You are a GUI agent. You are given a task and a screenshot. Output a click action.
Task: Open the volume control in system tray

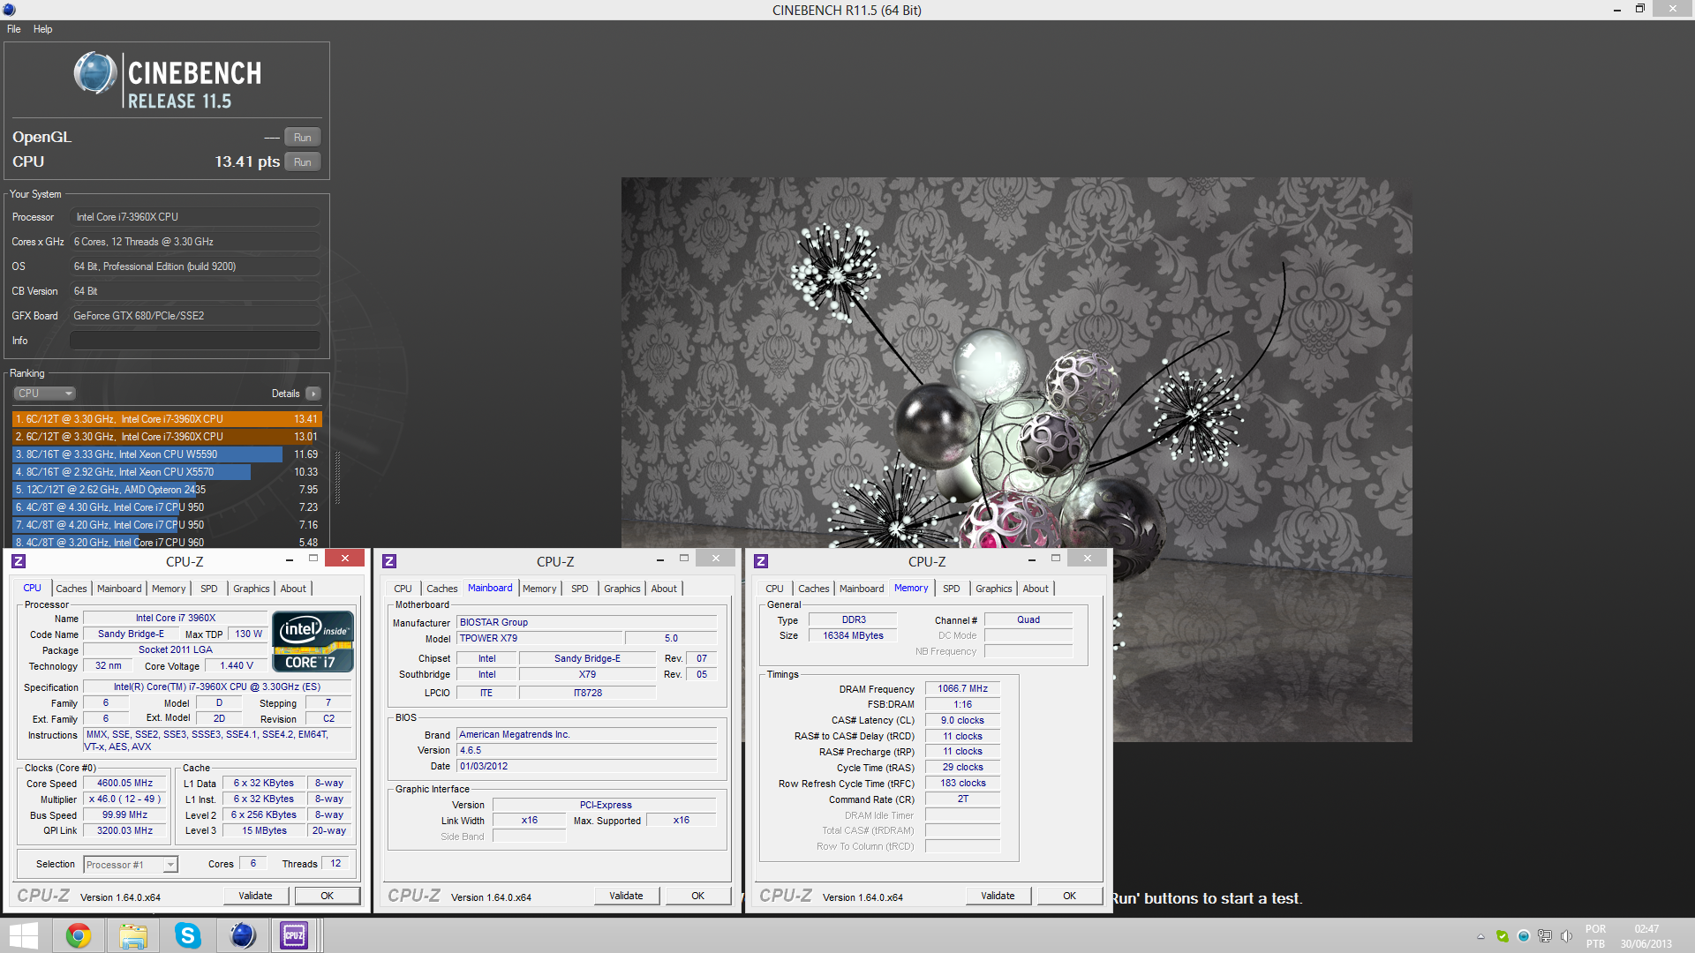tap(1566, 936)
